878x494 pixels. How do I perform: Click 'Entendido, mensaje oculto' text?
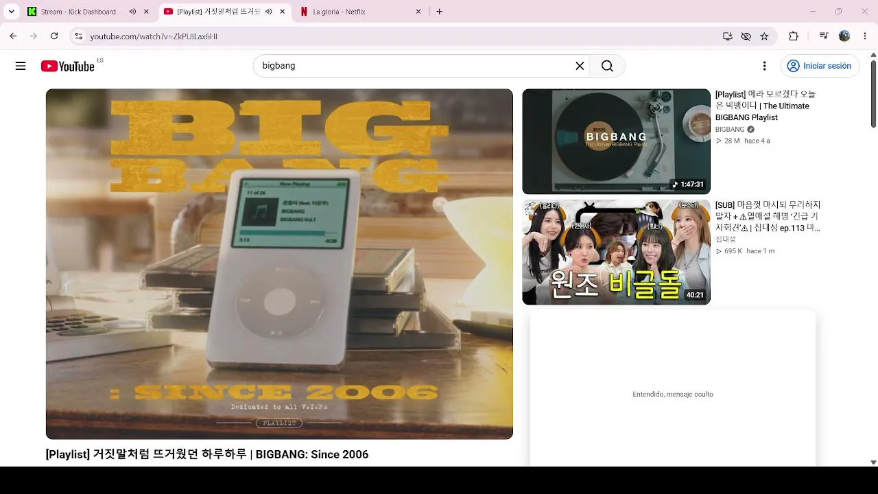pos(673,395)
